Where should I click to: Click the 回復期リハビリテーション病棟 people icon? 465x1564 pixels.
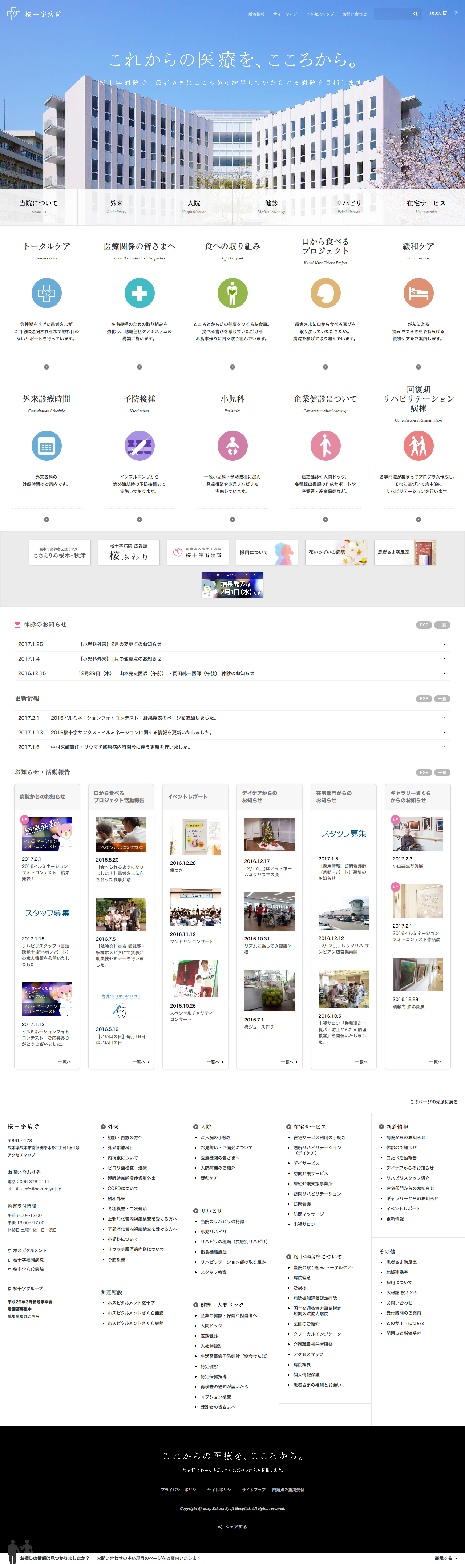[418, 446]
